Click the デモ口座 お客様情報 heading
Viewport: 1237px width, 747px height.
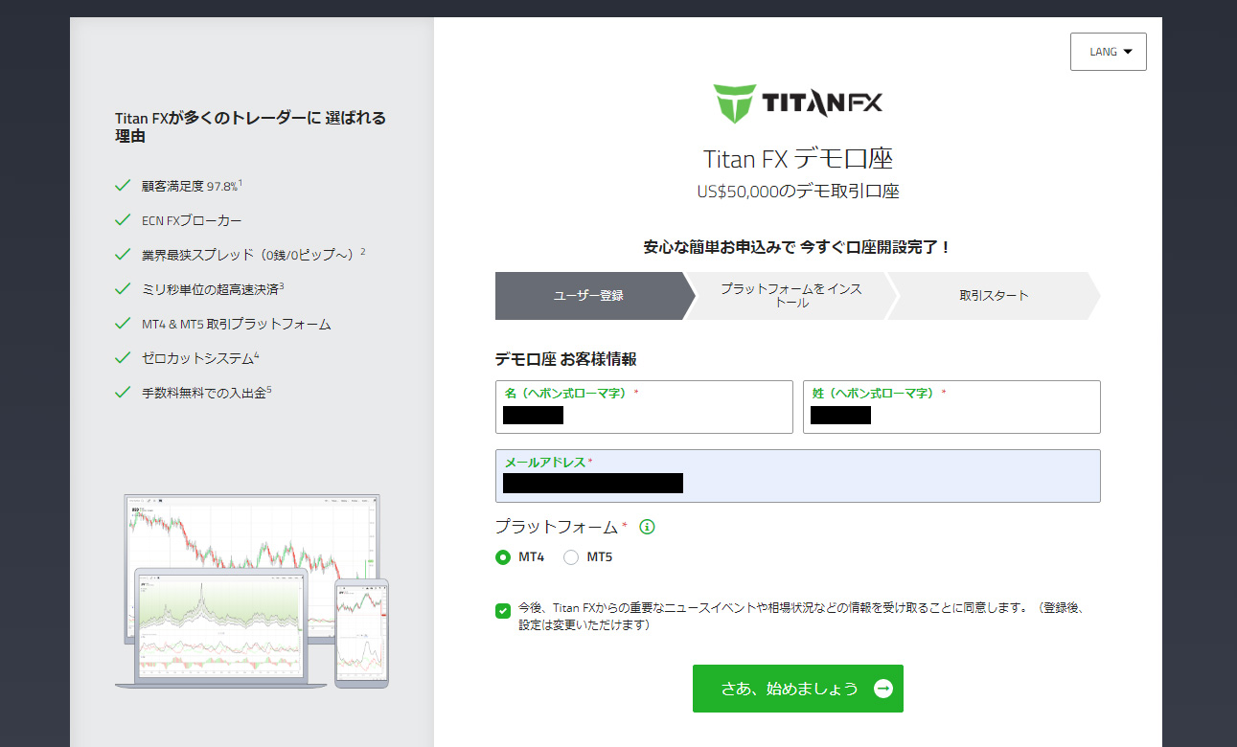coord(566,360)
